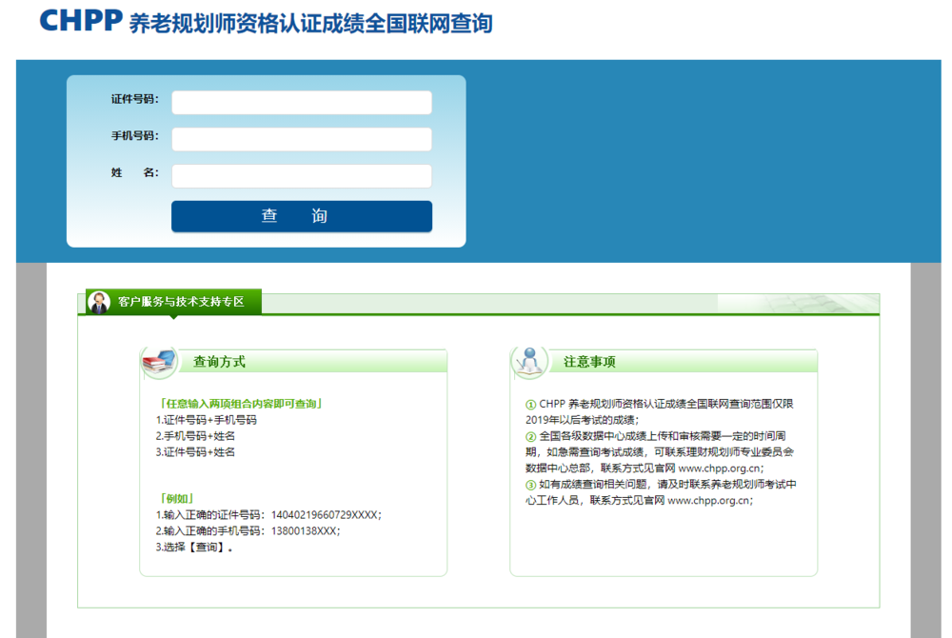Click the CHPP logo in the header
This screenshot has height=638, width=952.
pos(80,21)
